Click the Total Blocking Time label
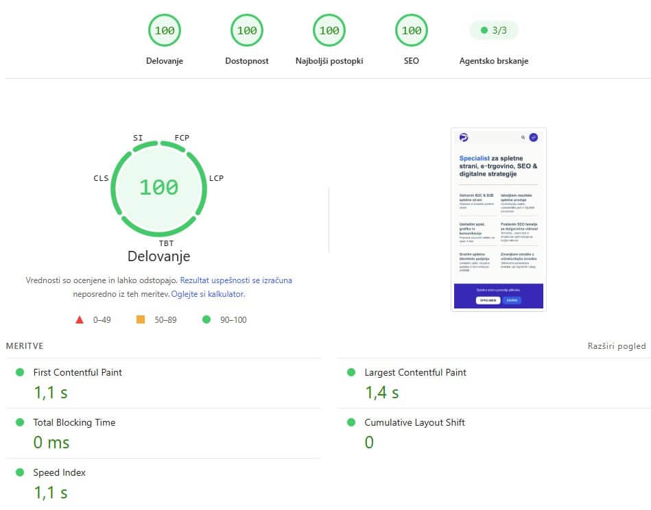The width and height of the screenshot is (651, 510). [x=74, y=422]
